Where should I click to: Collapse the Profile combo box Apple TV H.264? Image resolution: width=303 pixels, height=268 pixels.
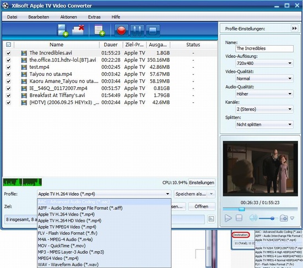tap(104, 194)
